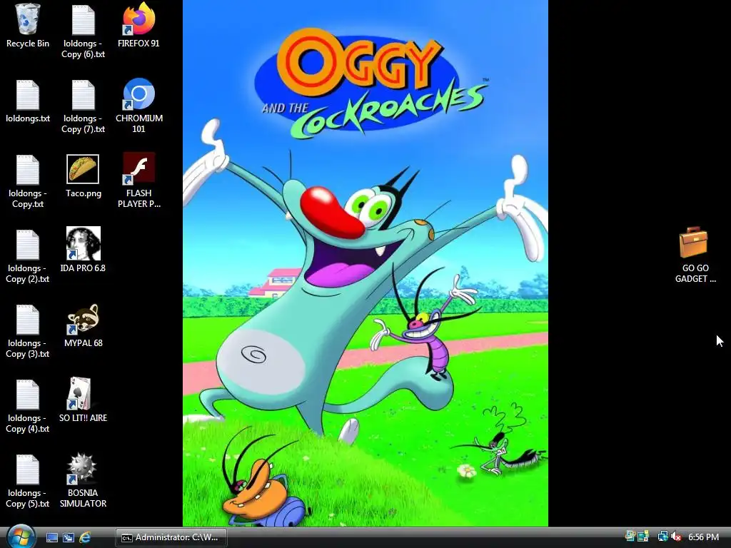The image size is (731, 548).
Task: Launch FIREFOX 91 shortcut
Action: (x=138, y=26)
